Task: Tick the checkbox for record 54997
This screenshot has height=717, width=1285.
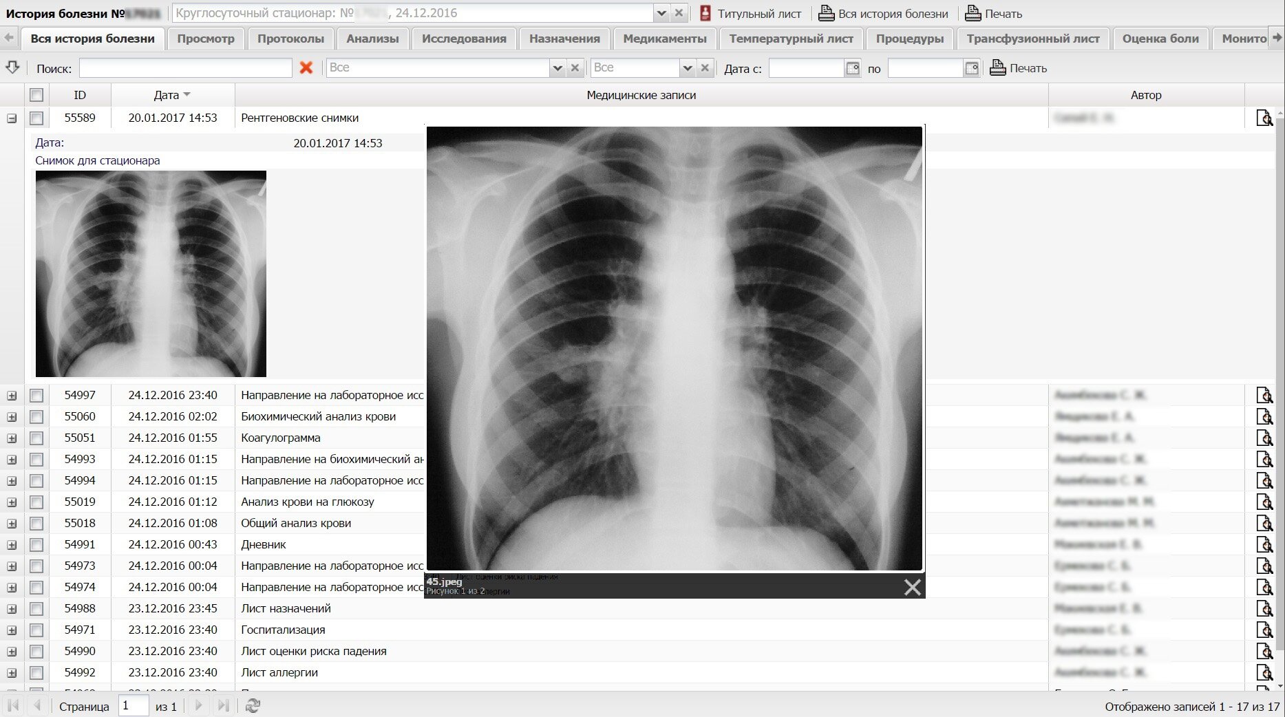Action: [x=36, y=396]
